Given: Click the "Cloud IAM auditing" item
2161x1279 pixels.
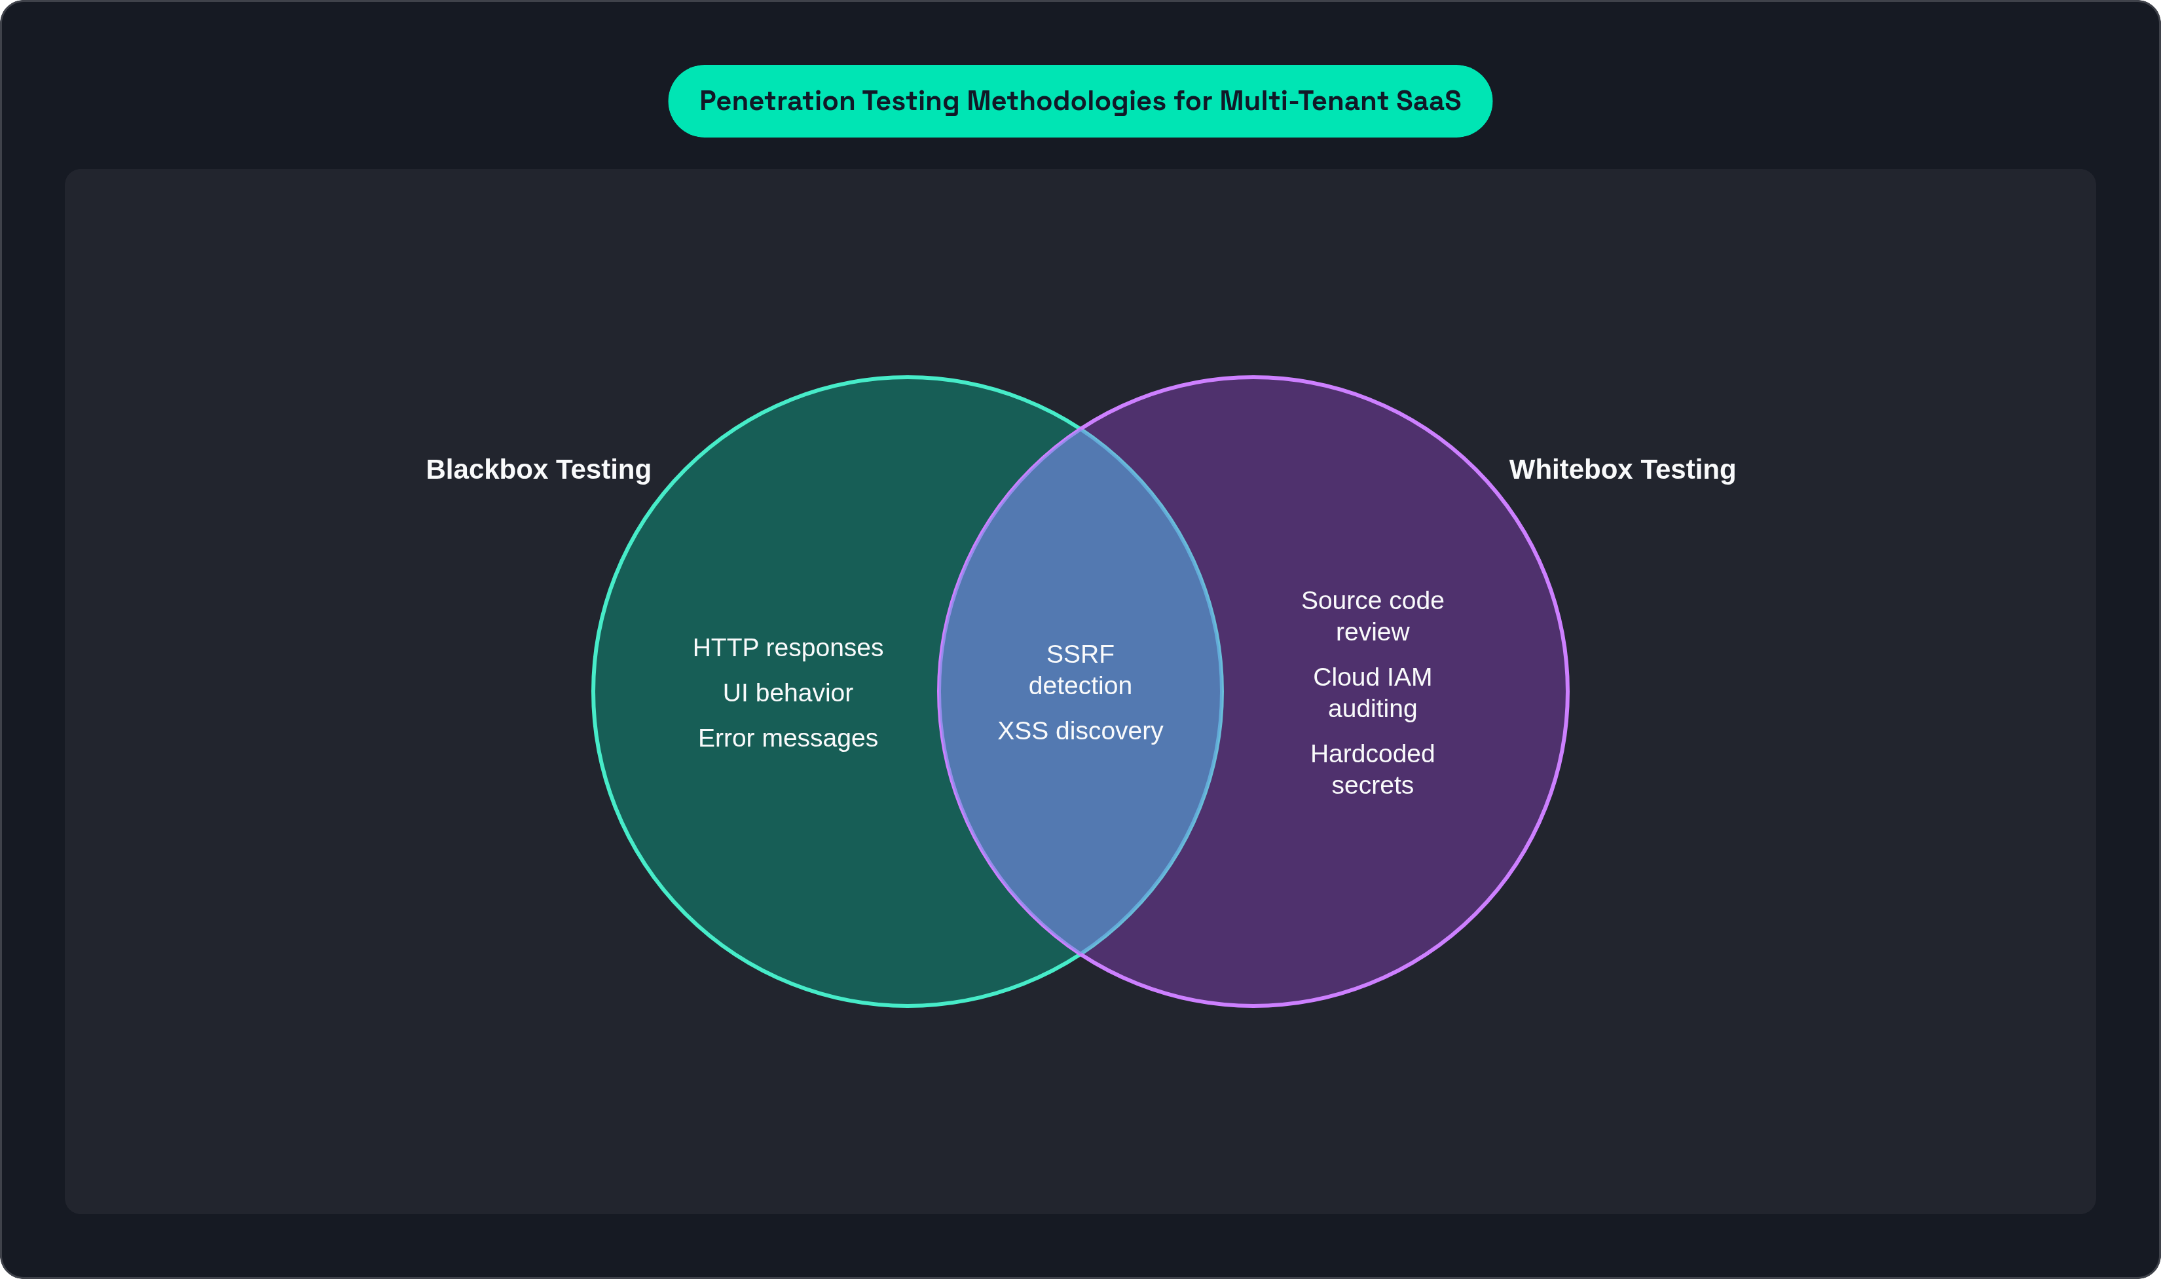Looking at the screenshot, I should coord(1372,693).
